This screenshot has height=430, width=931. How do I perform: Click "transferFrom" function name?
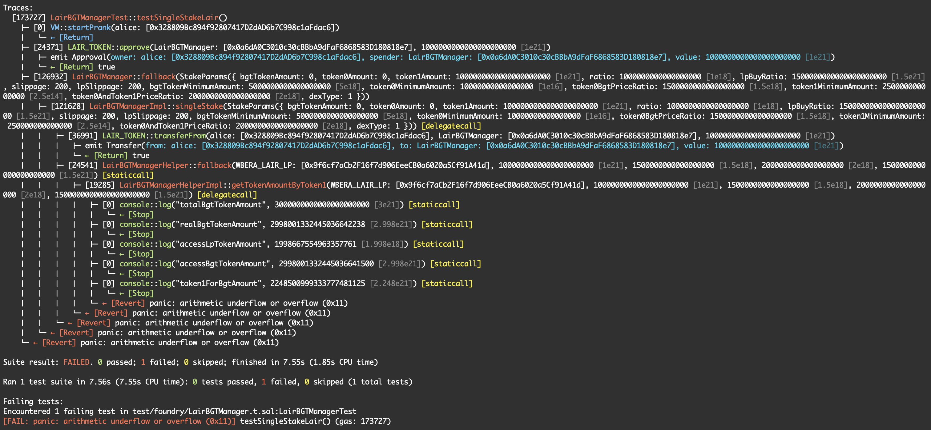coord(180,136)
